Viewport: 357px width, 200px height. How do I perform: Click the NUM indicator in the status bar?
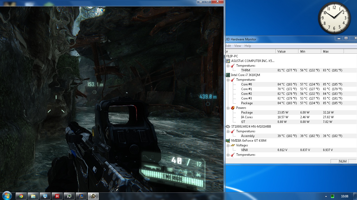tap(343, 161)
